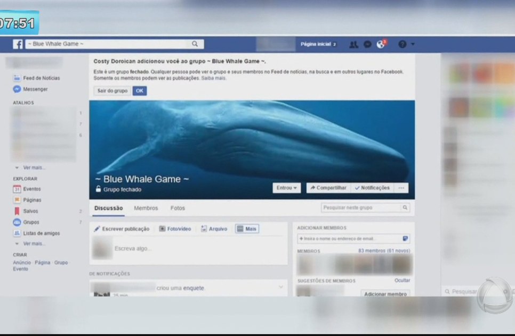
Task: Open the three-dot more options button
Action: click(x=401, y=188)
